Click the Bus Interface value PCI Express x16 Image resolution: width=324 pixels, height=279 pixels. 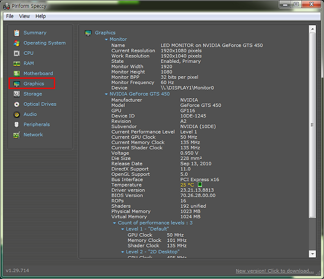(200, 180)
